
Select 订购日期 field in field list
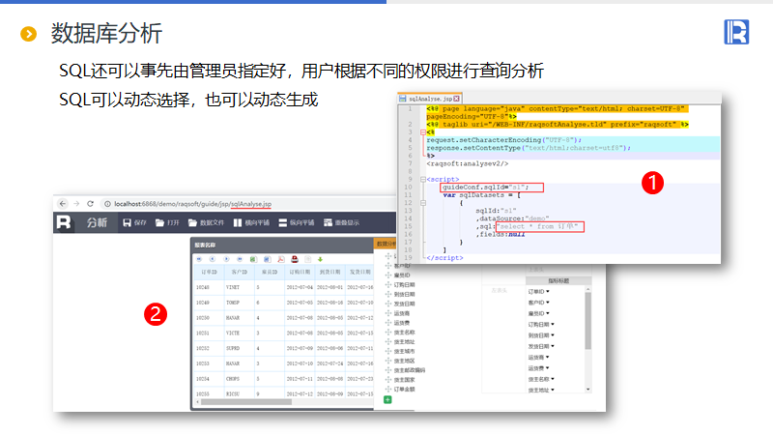(x=404, y=284)
